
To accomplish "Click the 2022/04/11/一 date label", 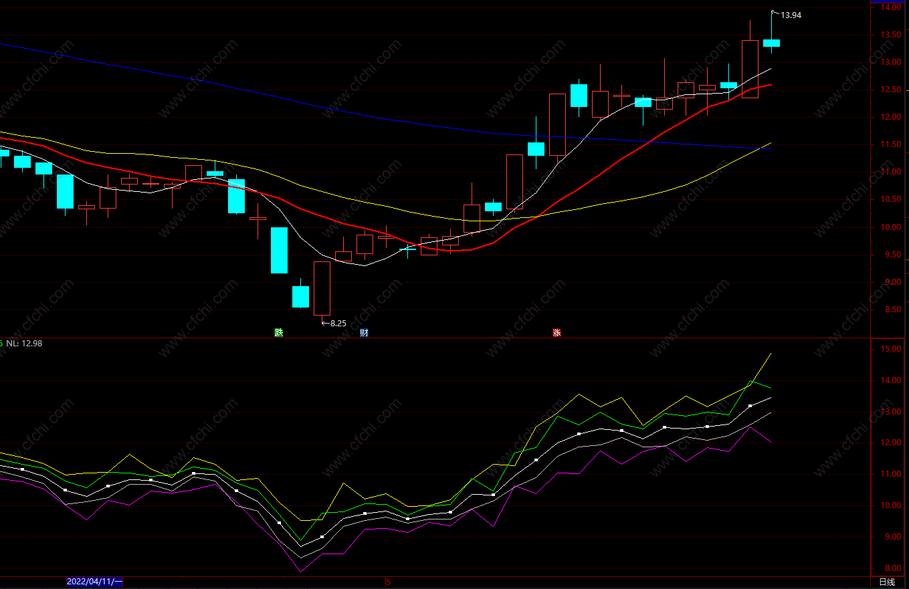I will coord(94,582).
